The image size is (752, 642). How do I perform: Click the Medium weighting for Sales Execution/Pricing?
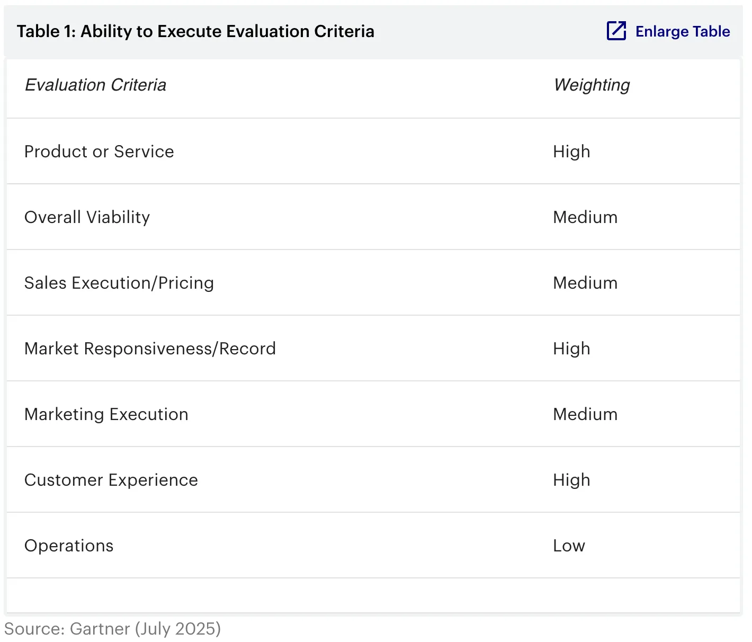[x=585, y=283]
